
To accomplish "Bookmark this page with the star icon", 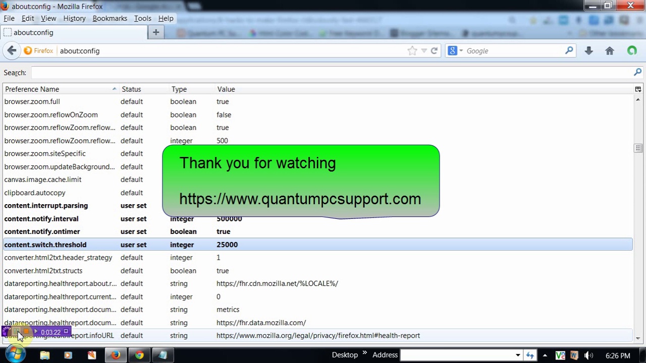I will click(412, 50).
